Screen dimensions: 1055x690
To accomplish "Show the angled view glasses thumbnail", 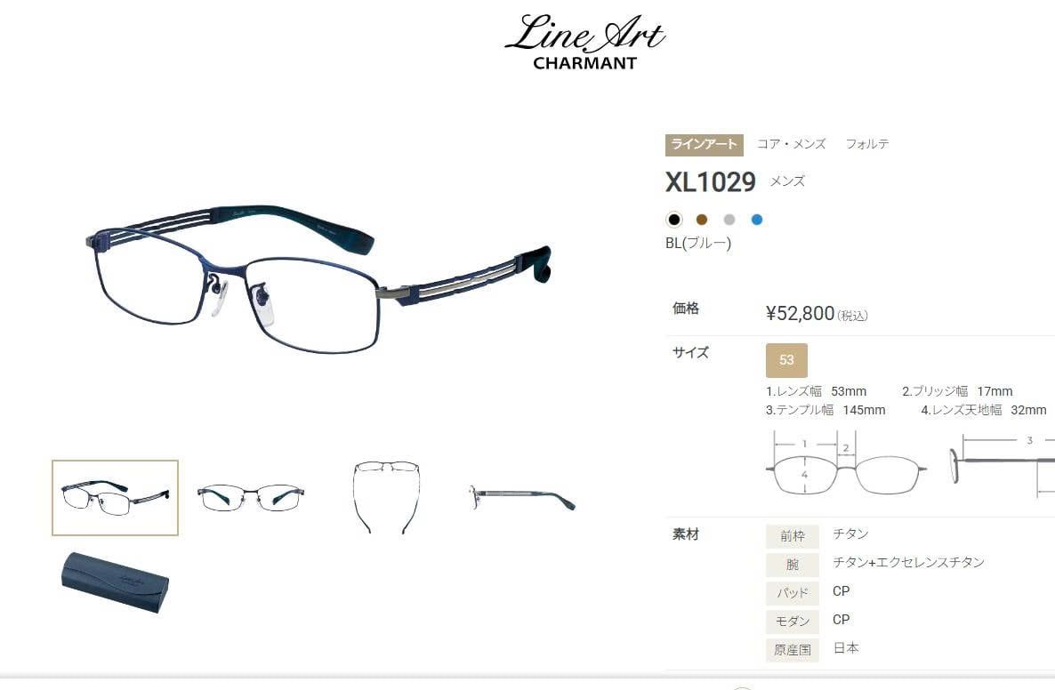I will pos(115,498).
